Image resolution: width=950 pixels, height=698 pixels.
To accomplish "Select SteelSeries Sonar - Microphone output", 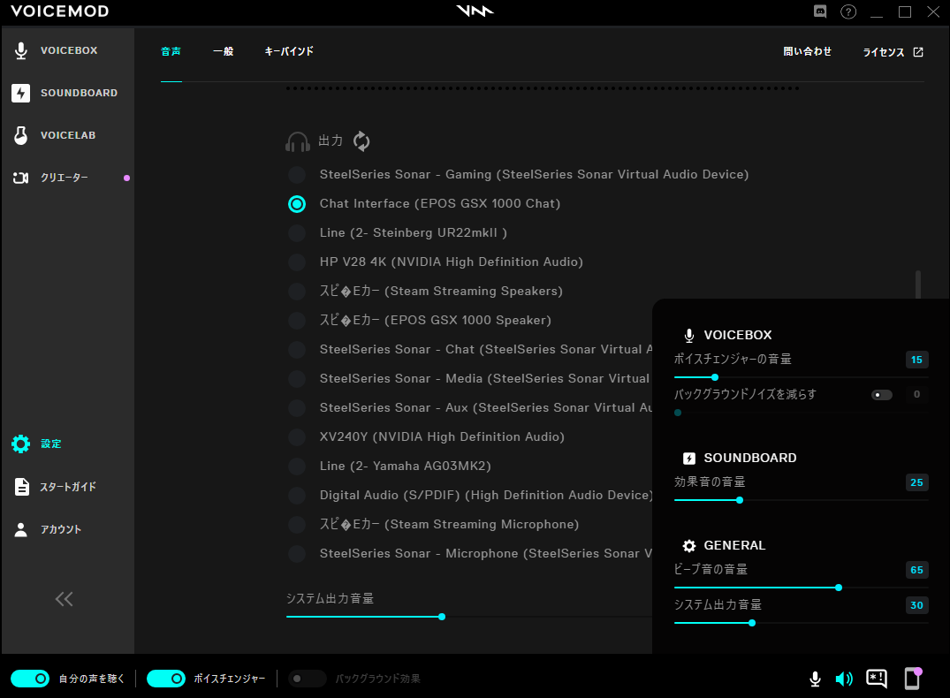I will tap(297, 554).
